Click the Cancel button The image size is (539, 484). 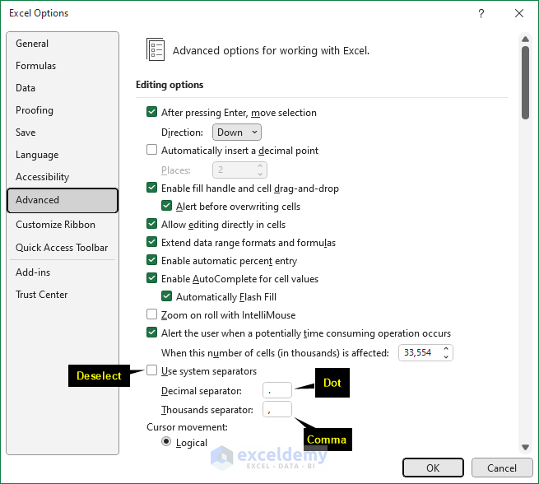(x=502, y=468)
